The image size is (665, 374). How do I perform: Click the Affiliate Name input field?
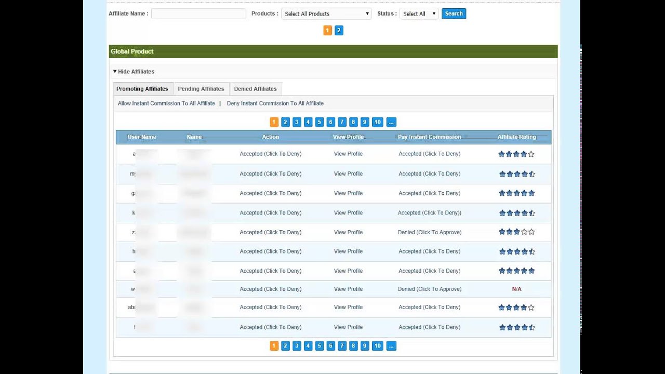pyautogui.click(x=198, y=14)
